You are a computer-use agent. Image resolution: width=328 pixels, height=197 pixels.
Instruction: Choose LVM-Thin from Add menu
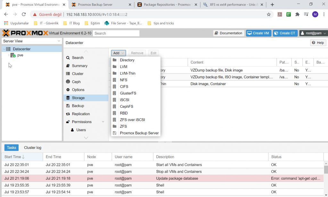[x=136, y=73]
